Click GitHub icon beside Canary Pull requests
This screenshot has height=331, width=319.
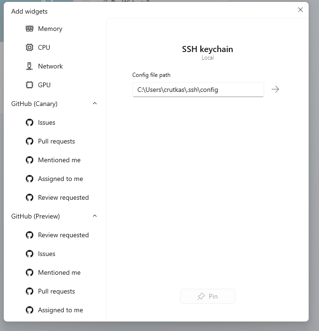(30, 141)
